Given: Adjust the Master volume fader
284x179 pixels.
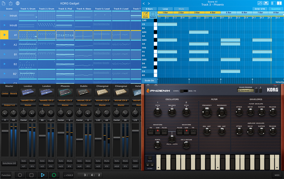Looking at the screenshot, I should [5, 131].
